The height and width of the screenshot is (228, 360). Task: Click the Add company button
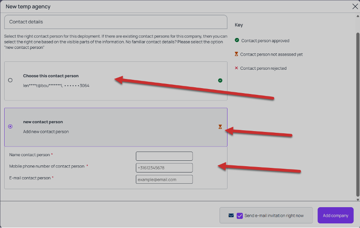tap(335, 215)
